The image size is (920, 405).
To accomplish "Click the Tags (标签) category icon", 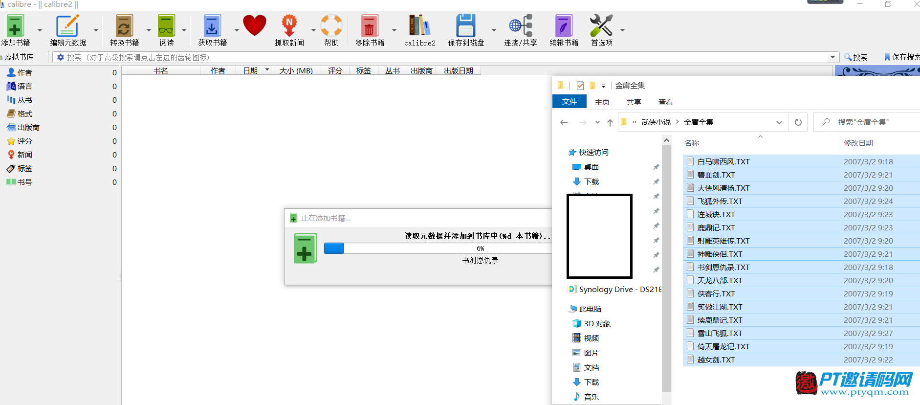I will [11, 168].
